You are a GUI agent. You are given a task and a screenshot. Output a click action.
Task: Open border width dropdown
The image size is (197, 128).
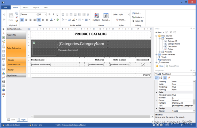click(x=89, y=20)
